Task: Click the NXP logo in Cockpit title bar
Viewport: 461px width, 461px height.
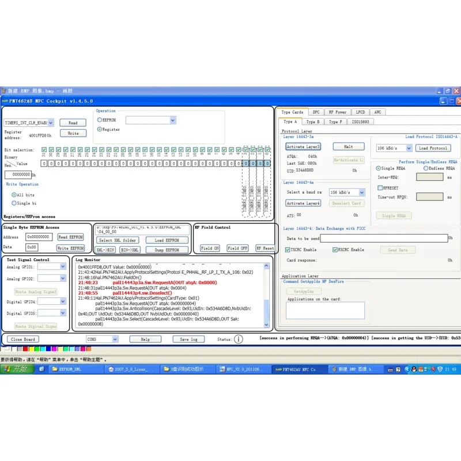Action: [x=5, y=101]
